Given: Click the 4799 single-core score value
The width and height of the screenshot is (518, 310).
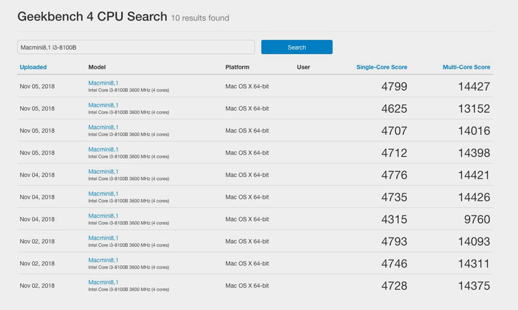Looking at the screenshot, I should tap(394, 87).
